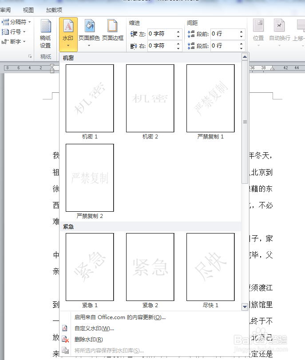The width and height of the screenshot is (305, 360).
Task: Open the 行号 line numbers menu
Action: coord(14,32)
